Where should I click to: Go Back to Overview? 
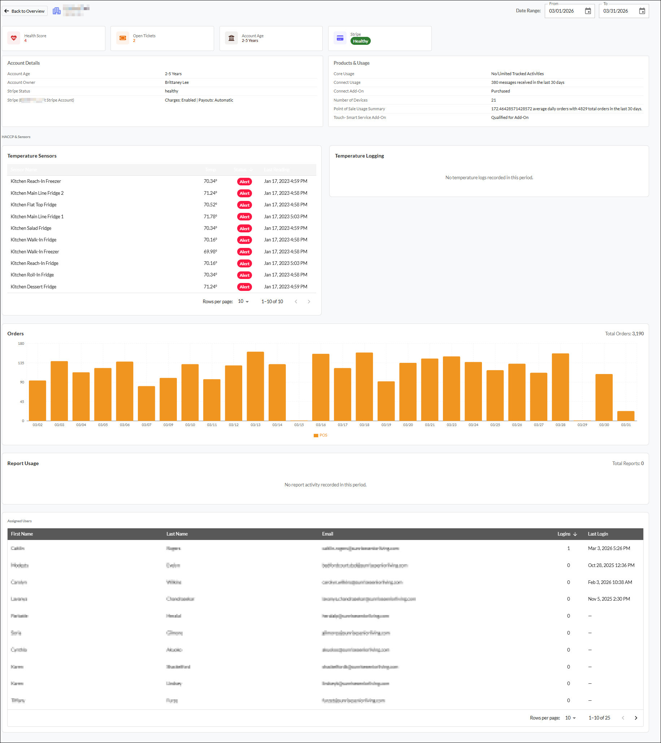point(25,11)
